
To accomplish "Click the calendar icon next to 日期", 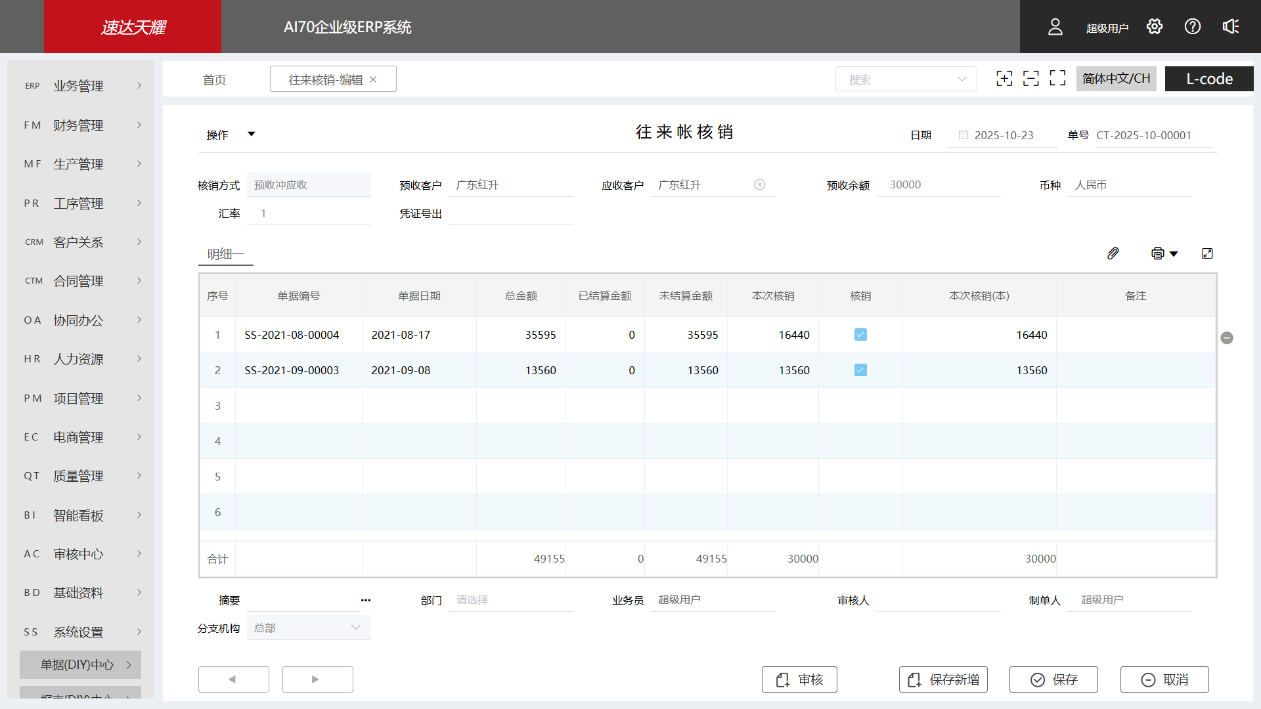I will (963, 135).
